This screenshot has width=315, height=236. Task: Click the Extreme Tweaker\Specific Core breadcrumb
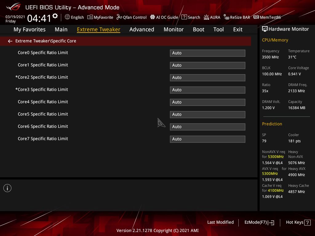pos(46,41)
